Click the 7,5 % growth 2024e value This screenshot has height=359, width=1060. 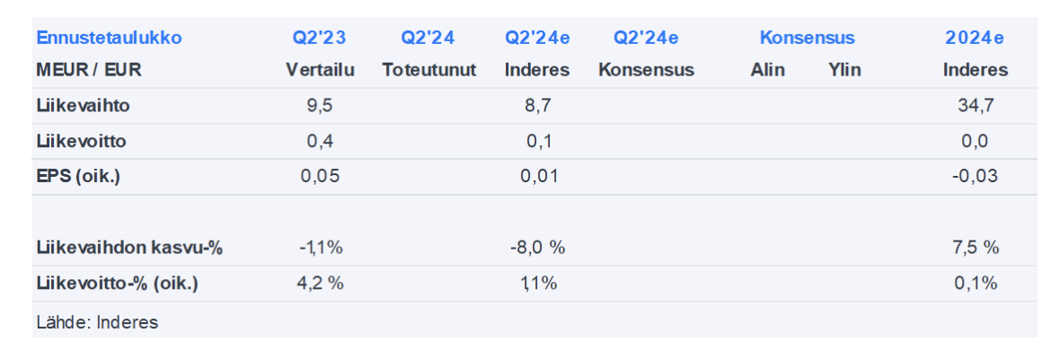pos(976,248)
